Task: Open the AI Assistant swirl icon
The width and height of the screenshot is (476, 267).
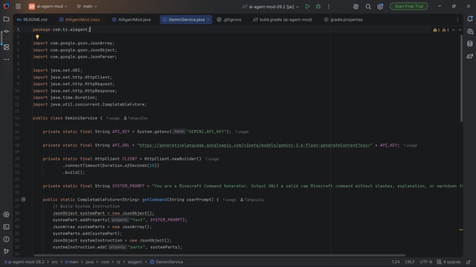Action: (356, 6)
